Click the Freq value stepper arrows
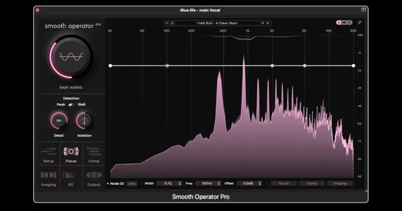This screenshot has height=211, width=402. click(219, 183)
